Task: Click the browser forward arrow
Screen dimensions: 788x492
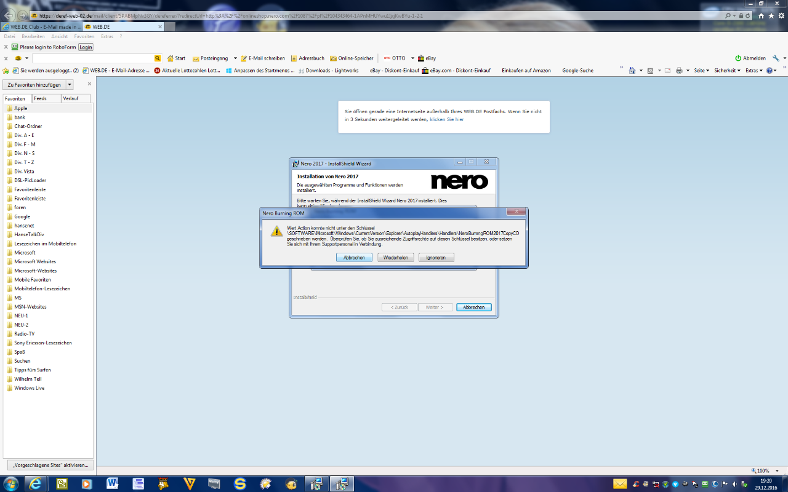Action: point(23,15)
